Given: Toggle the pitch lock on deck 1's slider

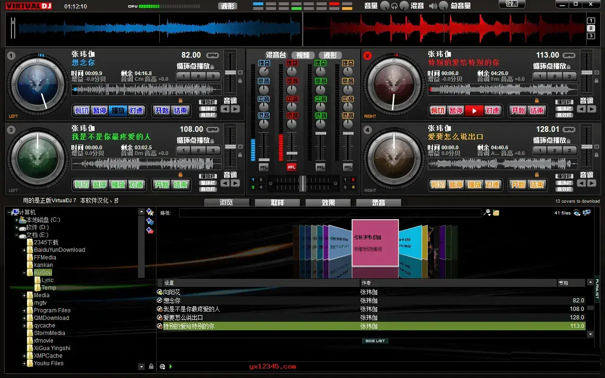Looking at the screenshot, I should click(240, 81).
